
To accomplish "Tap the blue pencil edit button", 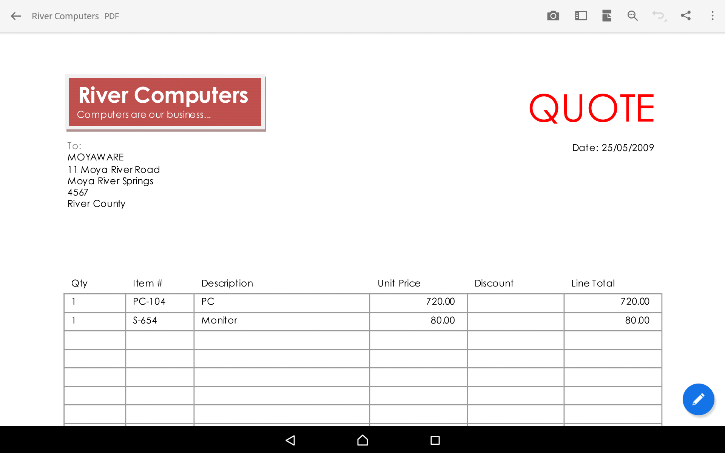I will [x=698, y=399].
